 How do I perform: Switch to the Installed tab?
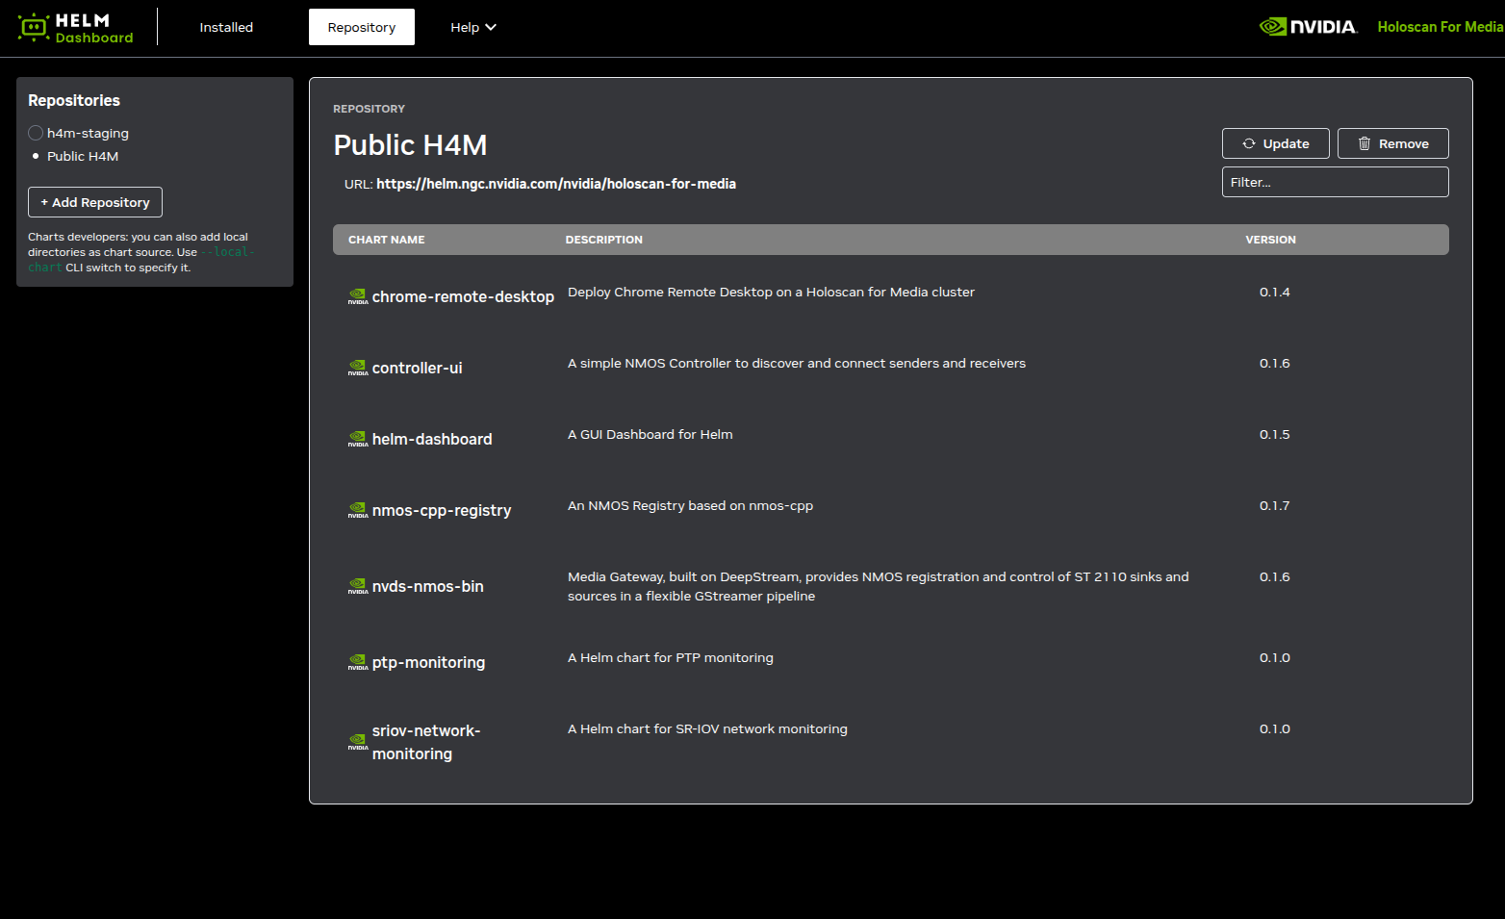[x=226, y=27]
